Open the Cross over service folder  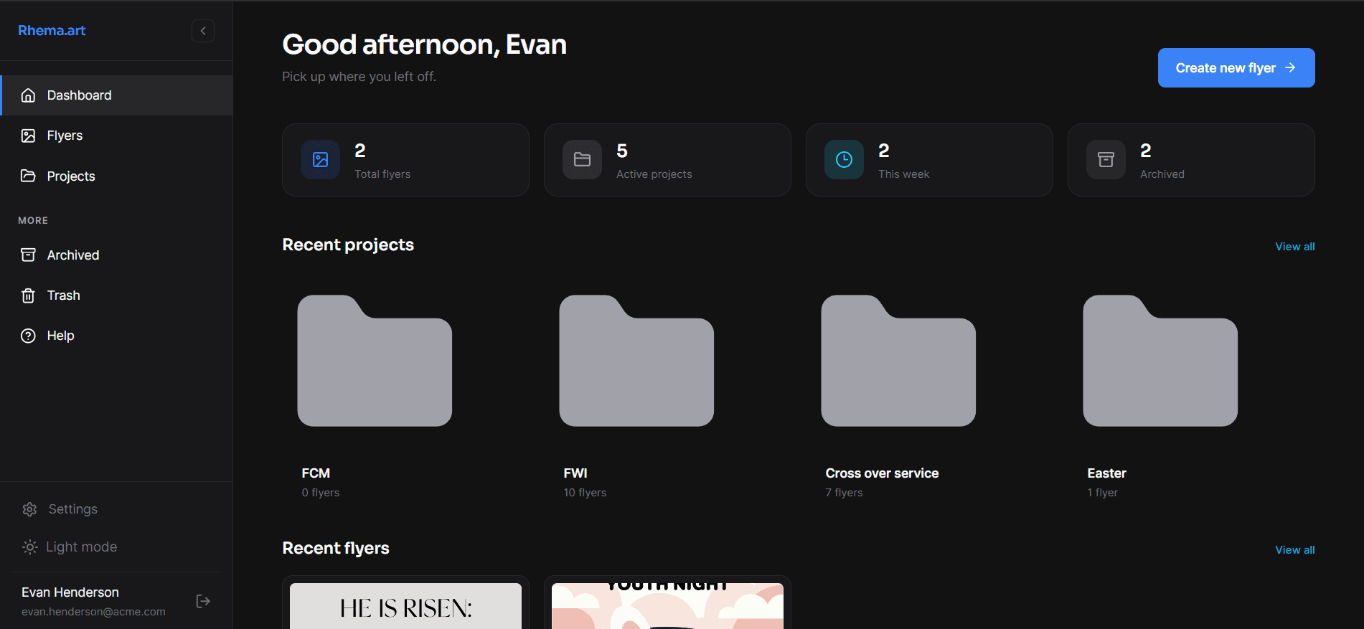[x=898, y=361]
